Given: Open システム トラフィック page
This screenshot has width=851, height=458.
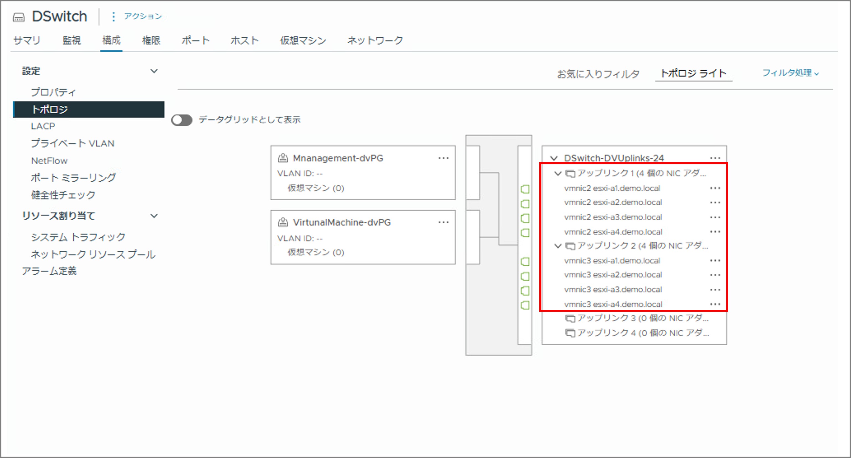Looking at the screenshot, I should pyautogui.click(x=78, y=237).
